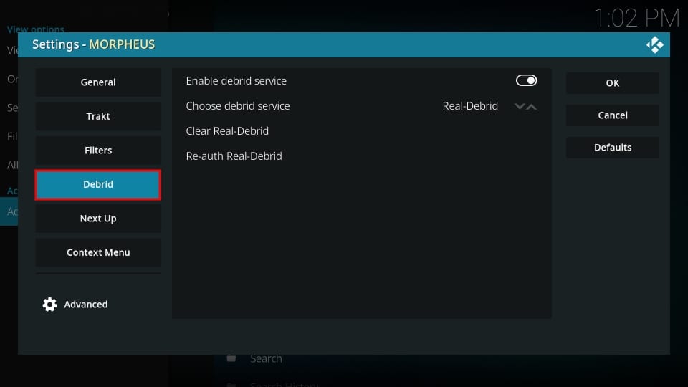
Task: Click the down arrow for debrid service
Action: [520, 106]
